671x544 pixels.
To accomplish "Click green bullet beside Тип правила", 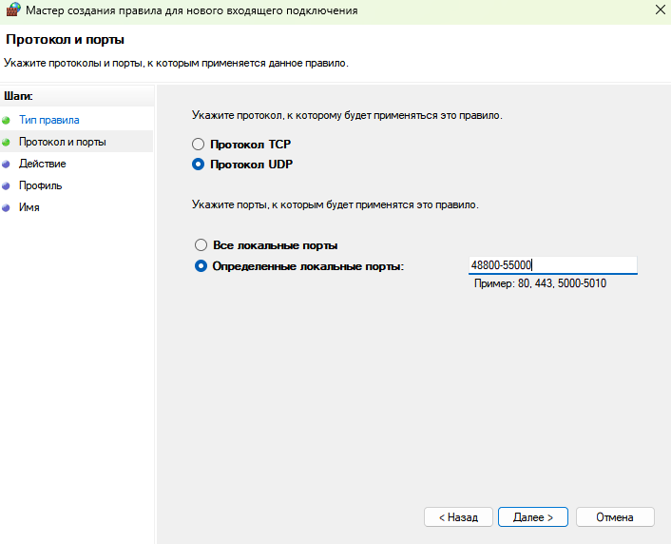I will tap(6, 121).
